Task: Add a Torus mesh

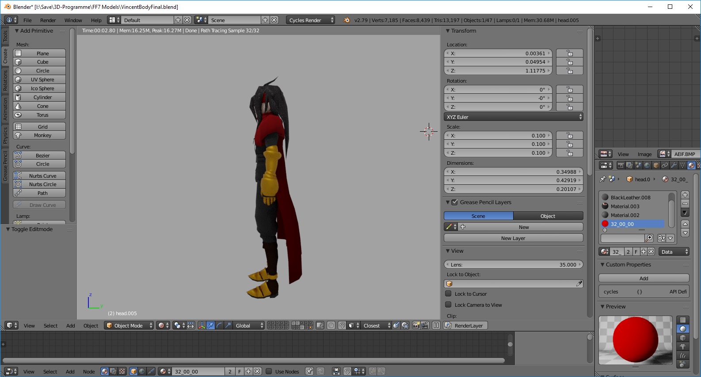Action: click(x=39, y=115)
